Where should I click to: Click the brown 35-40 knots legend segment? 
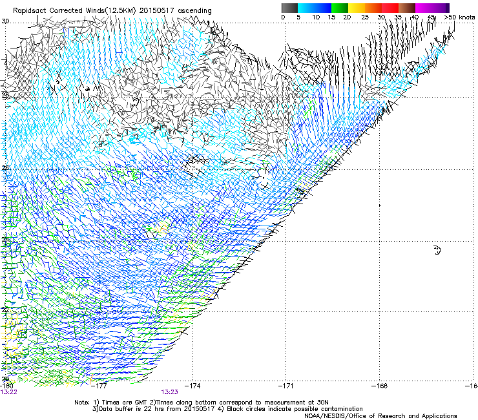pos(407,8)
